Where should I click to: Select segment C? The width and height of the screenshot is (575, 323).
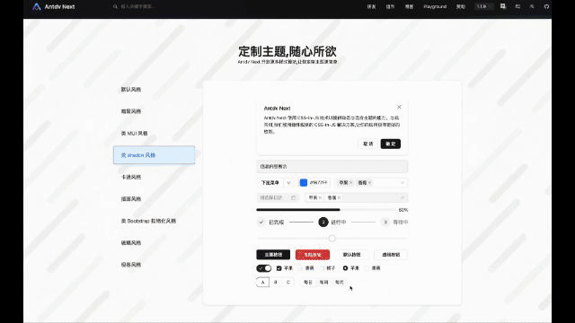pos(287,283)
